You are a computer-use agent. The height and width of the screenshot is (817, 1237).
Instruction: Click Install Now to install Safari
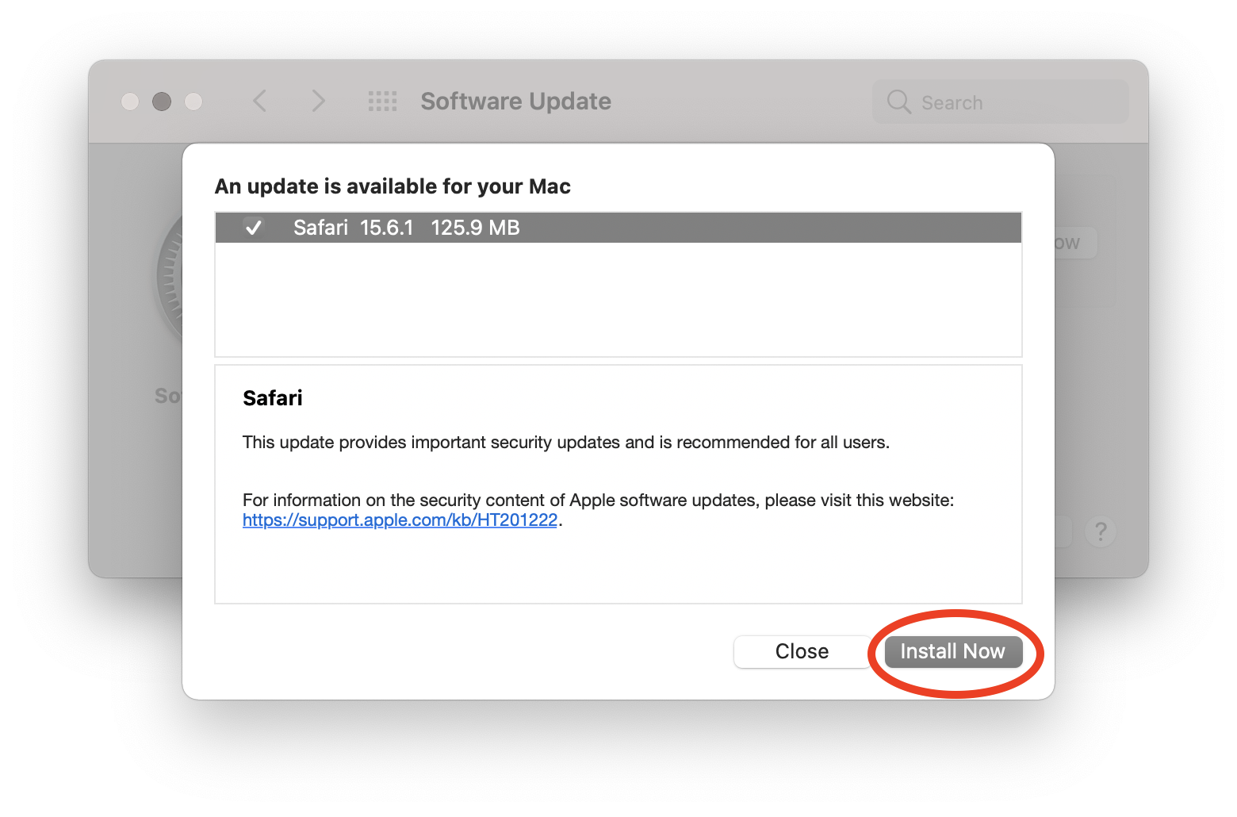953,652
